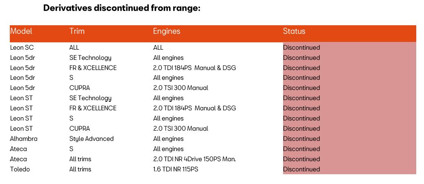This screenshot has height=184, width=424.
Task: Click the Trim column header
Action: click(77, 31)
